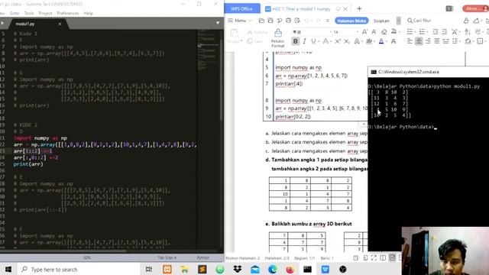The height and width of the screenshot is (275, 489).
Task: Toggle Bold formatting in WPS Writer
Action: (296, 41)
